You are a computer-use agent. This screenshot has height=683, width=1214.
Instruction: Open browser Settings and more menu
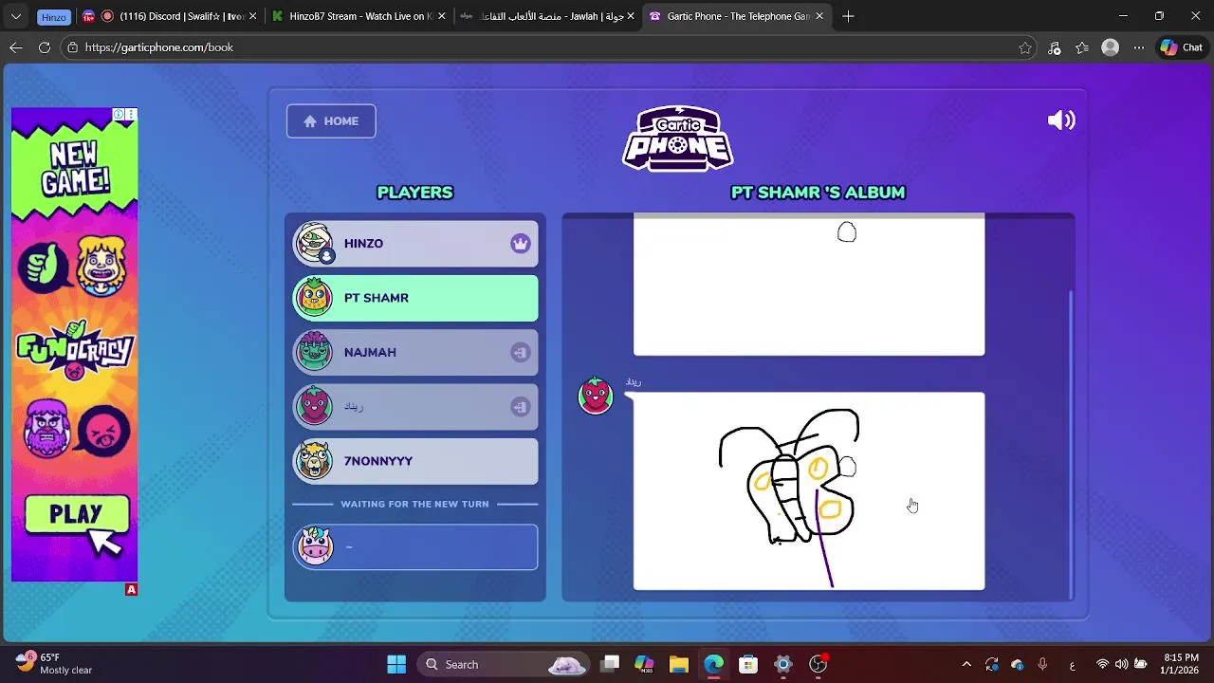(x=1139, y=47)
